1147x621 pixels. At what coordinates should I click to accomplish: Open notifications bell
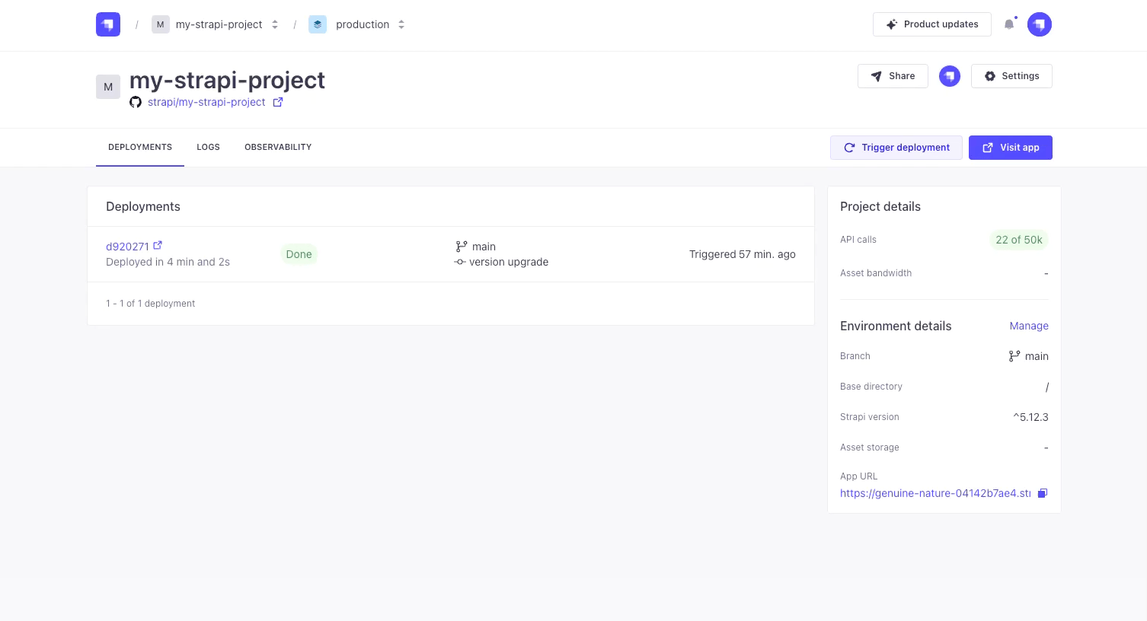click(x=1009, y=24)
